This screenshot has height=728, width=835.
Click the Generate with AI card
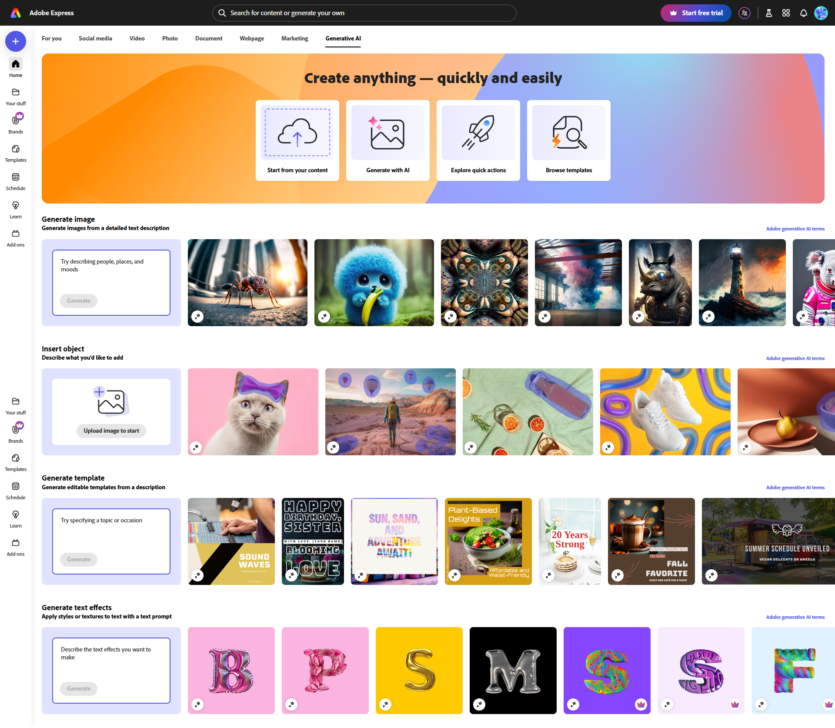click(x=387, y=140)
